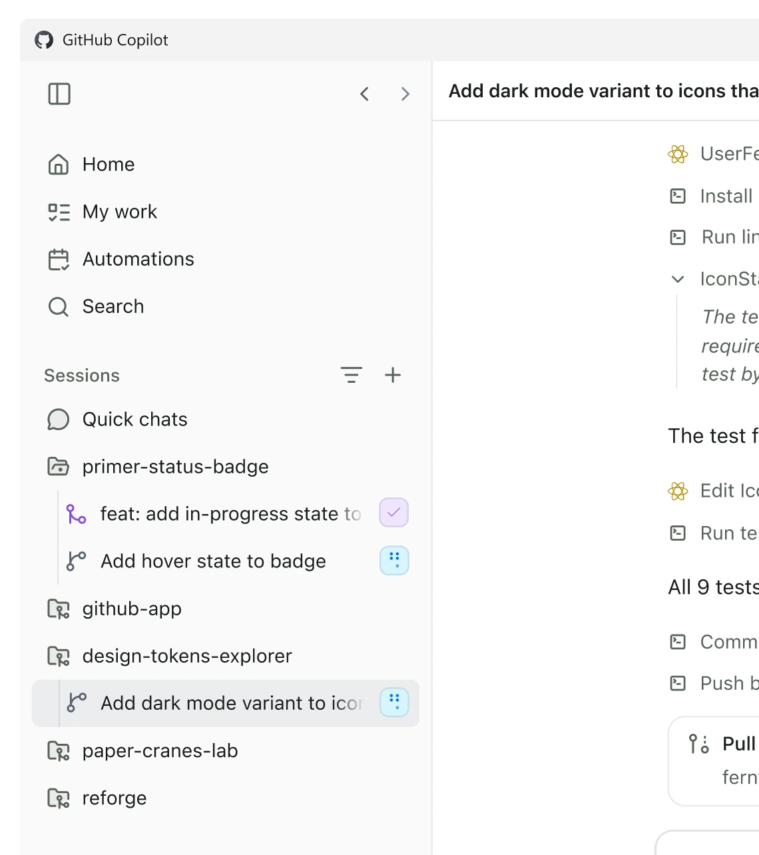
Task: Click the My work checklist icon
Action: (x=59, y=212)
